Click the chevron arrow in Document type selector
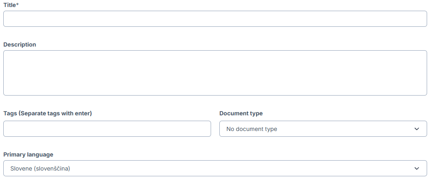 pyautogui.click(x=417, y=129)
